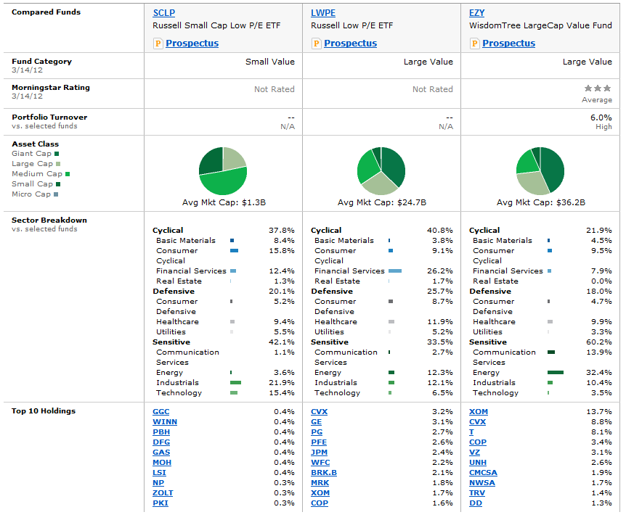Open TRV holding link
This screenshot has width=634, height=520.
click(x=477, y=493)
